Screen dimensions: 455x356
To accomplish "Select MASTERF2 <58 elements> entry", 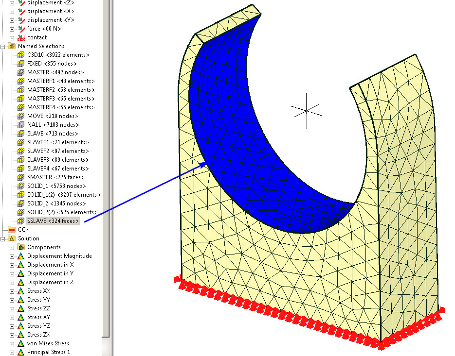I will coord(61,90).
